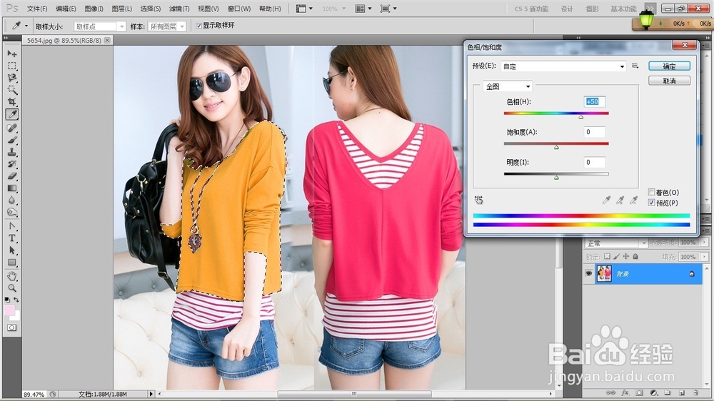Open 编辑(E) menu
Viewport: 714px width, 401px height.
tap(66, 9)
